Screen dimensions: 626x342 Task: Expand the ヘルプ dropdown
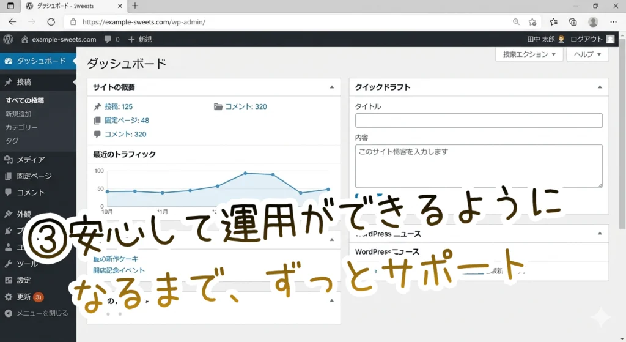587,54
